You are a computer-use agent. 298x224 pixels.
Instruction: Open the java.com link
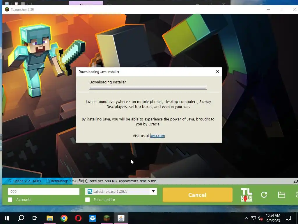click(x=157, y=136)
